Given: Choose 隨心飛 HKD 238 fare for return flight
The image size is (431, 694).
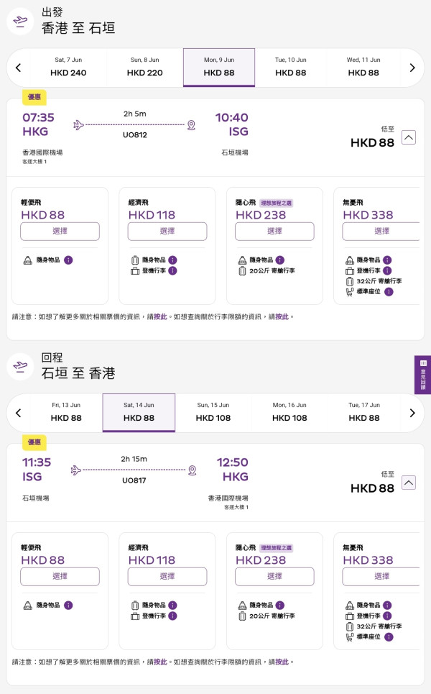Looking at the screenshot, I should [274, 576].
